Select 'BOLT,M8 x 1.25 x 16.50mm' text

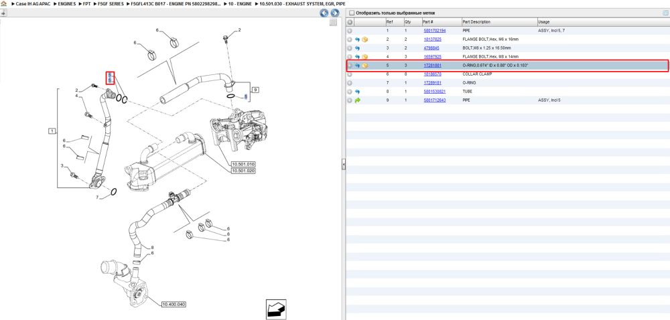486,48
